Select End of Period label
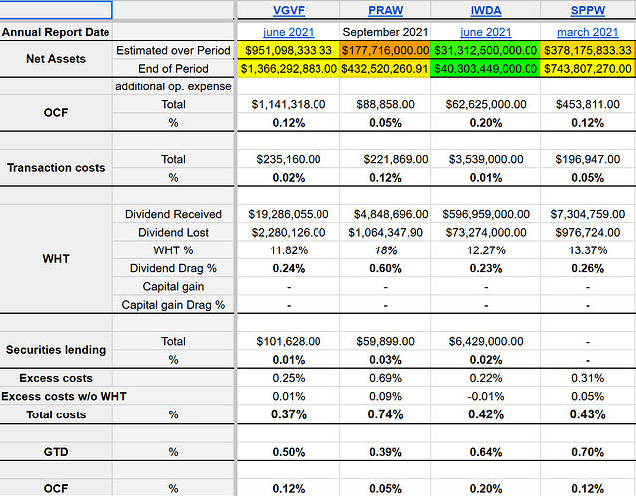 coord(173,68)
